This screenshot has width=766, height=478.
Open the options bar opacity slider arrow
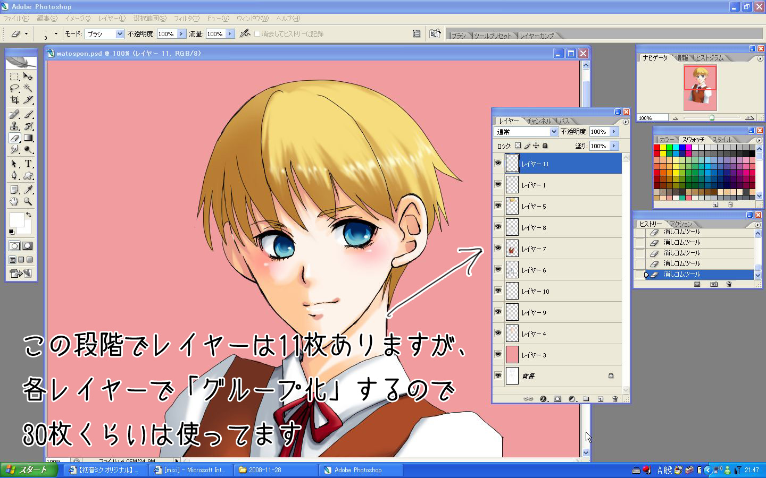click(181, 34)
